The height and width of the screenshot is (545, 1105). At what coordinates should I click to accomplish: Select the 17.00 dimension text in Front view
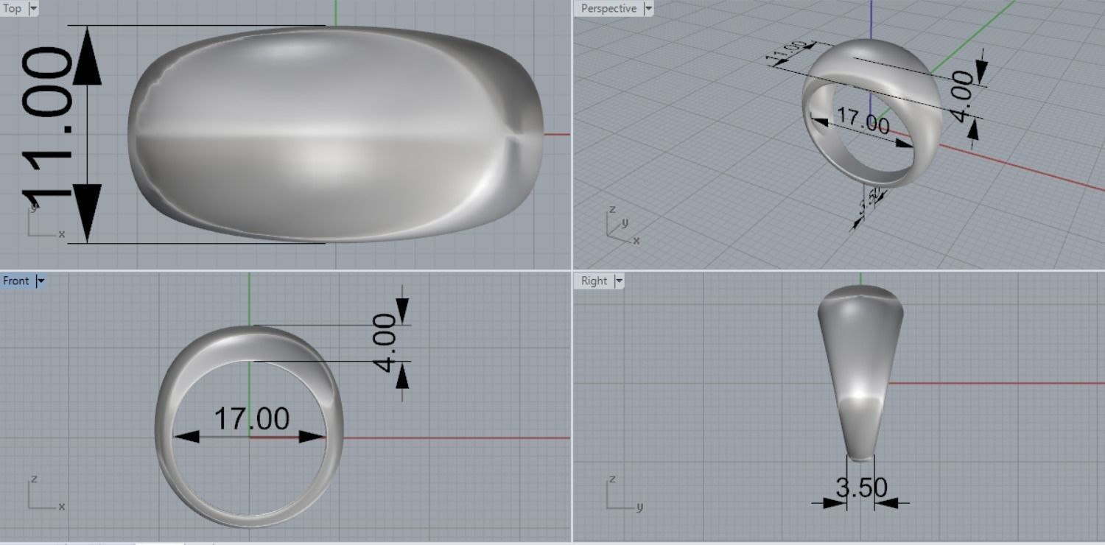point(251,419)
